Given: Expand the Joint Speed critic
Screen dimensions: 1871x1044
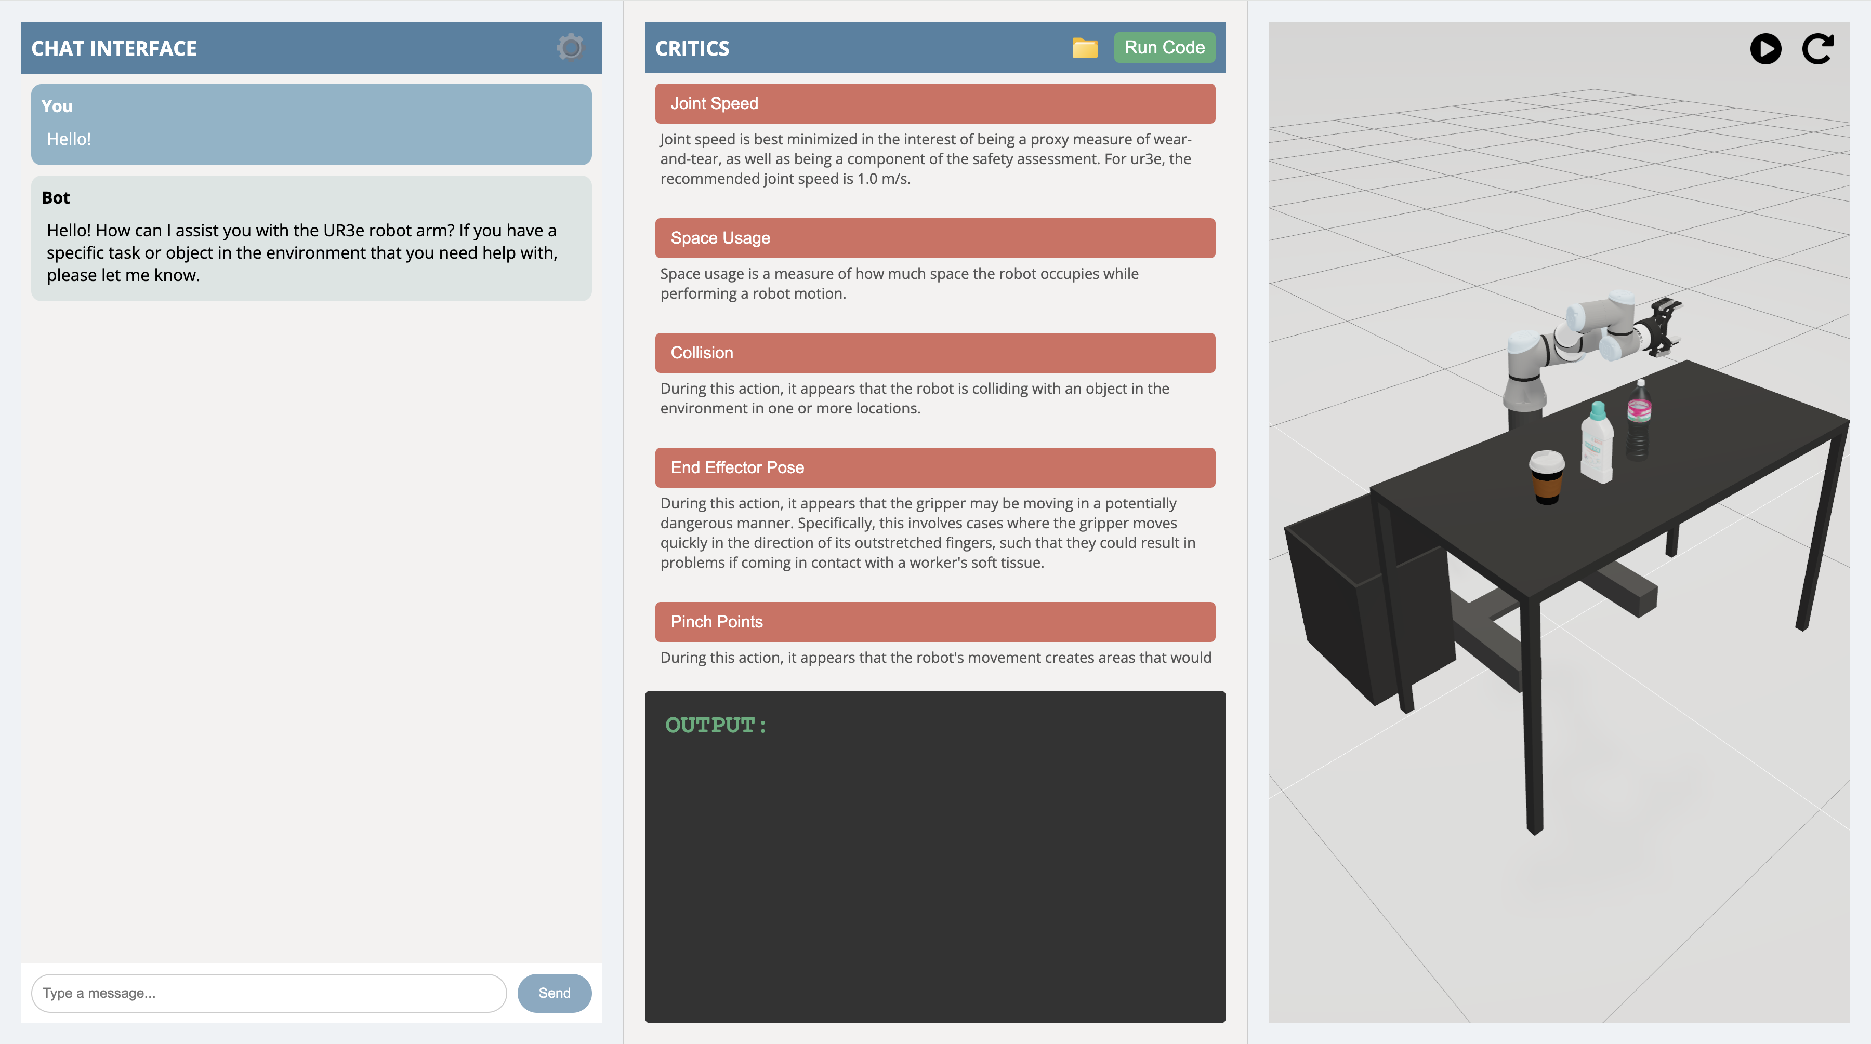Looking at the screenshot, I should pyautogui.click(x=935, y=103).
